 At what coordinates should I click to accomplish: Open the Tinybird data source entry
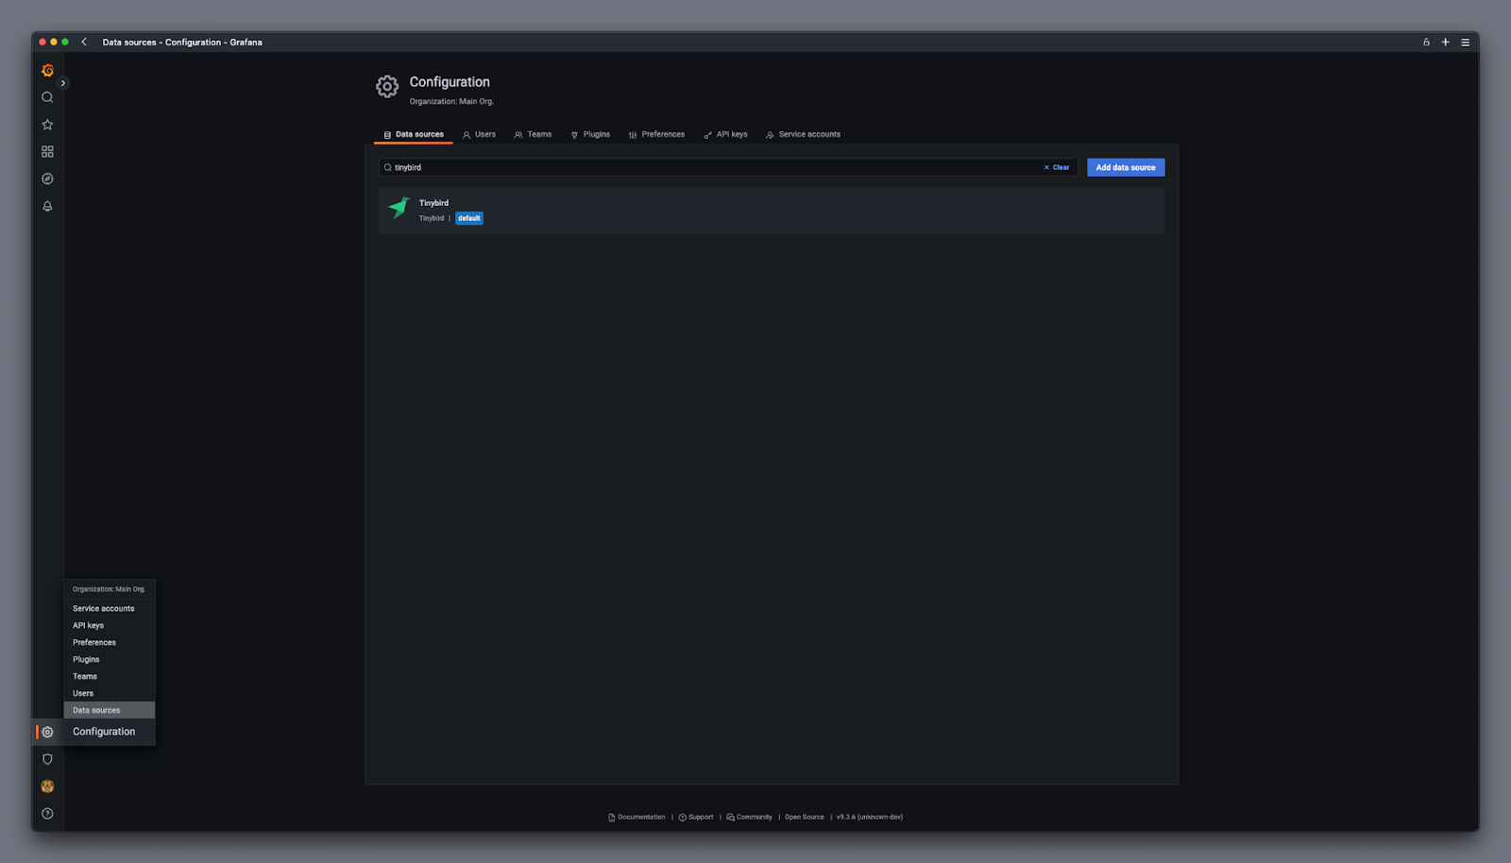(434, 203)
